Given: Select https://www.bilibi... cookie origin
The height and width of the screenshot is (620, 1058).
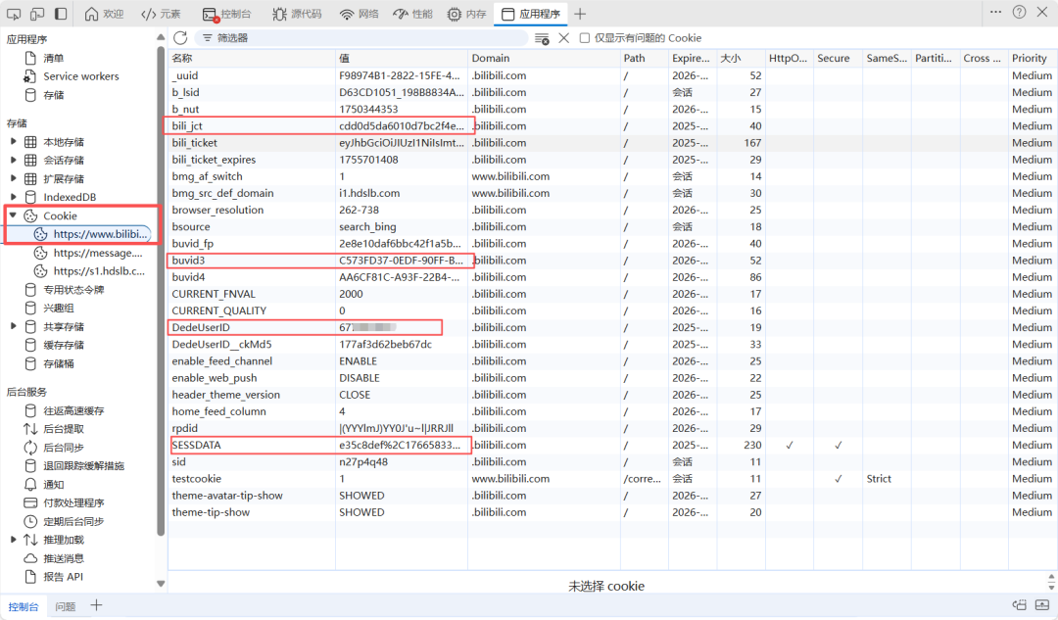Looking at the screenshot, I should pos(101,234).
